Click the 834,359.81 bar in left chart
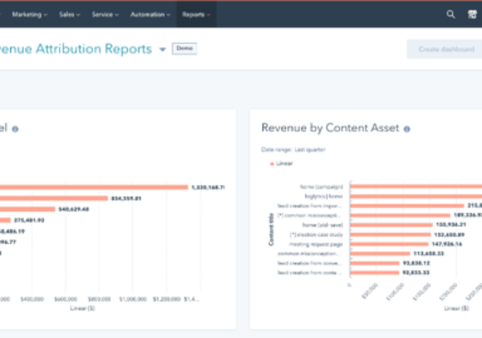The image size is (482, 338). pos(52,198)
